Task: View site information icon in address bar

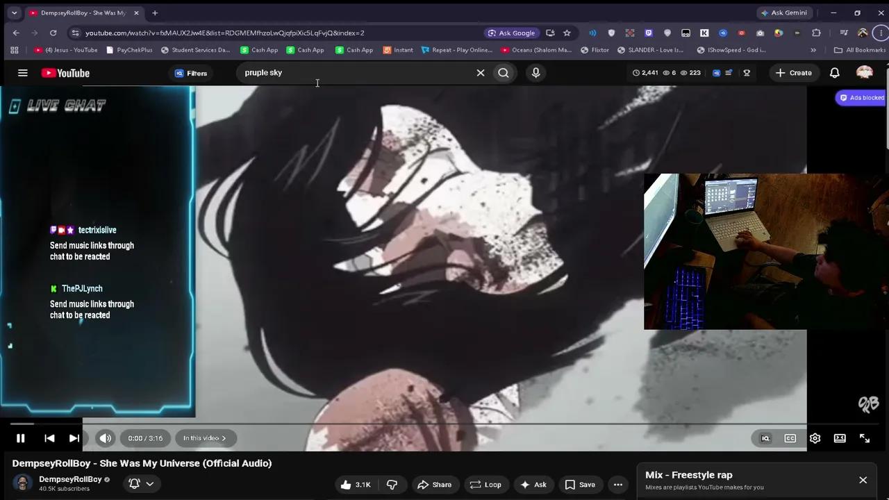Action: (x=75, y=33)
